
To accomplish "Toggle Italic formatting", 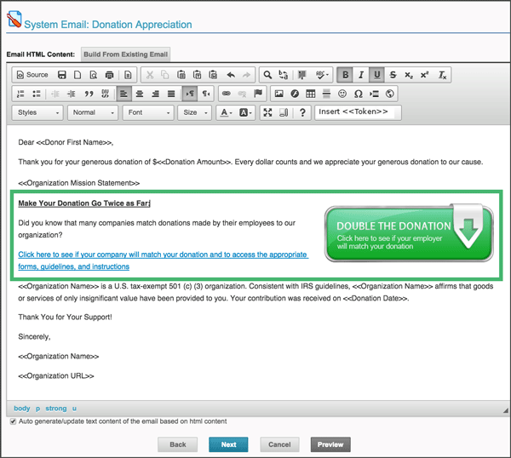I will [x=361, y=75].
